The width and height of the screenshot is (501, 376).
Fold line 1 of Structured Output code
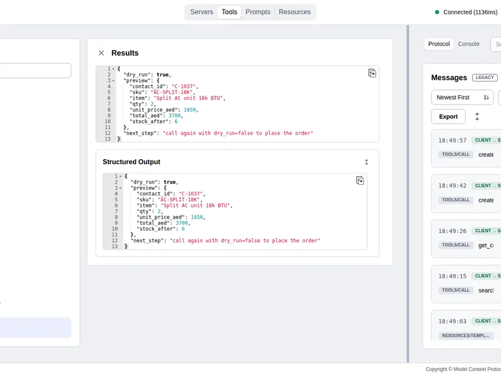[x=120, y=176]
